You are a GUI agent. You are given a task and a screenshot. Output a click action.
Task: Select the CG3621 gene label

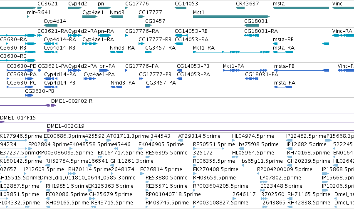point(48,4)
